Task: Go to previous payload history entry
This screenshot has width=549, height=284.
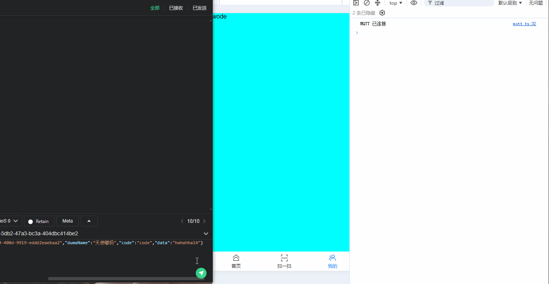Action: coord(182,221)
